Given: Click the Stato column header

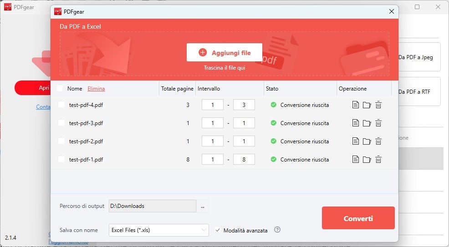Looking at the screenshot, I should click(x=272, y=89).
